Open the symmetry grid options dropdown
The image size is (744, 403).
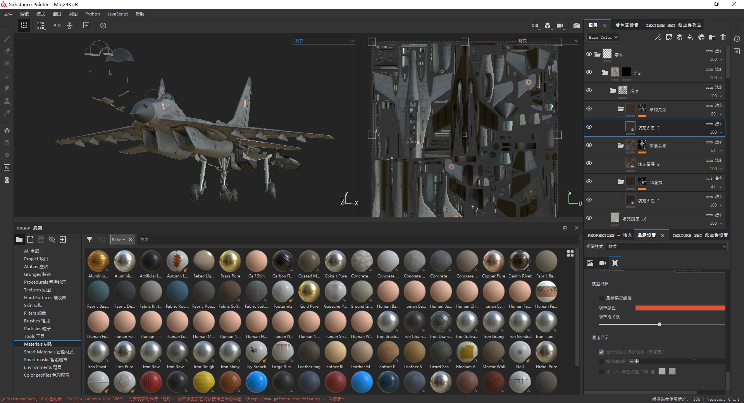coord(41,26)
